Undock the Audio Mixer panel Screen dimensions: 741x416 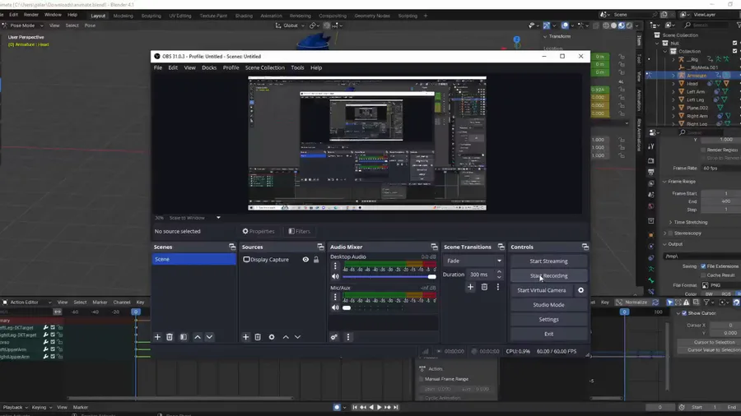(x=434, y=247)
